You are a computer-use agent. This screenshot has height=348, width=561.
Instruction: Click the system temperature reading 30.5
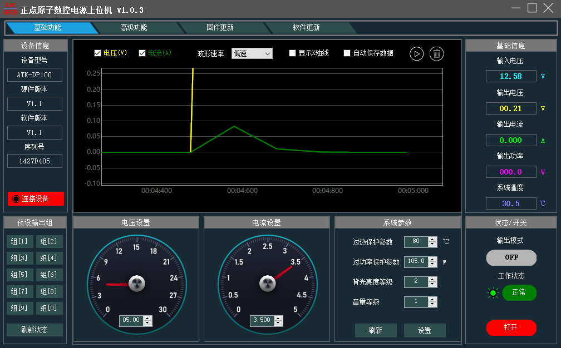coord(511,203)
